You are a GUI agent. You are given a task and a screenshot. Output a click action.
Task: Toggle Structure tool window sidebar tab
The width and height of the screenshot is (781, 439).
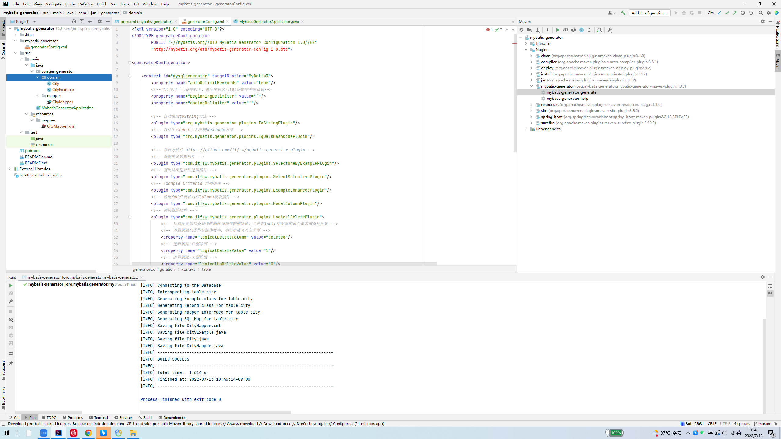coord(3,370)
